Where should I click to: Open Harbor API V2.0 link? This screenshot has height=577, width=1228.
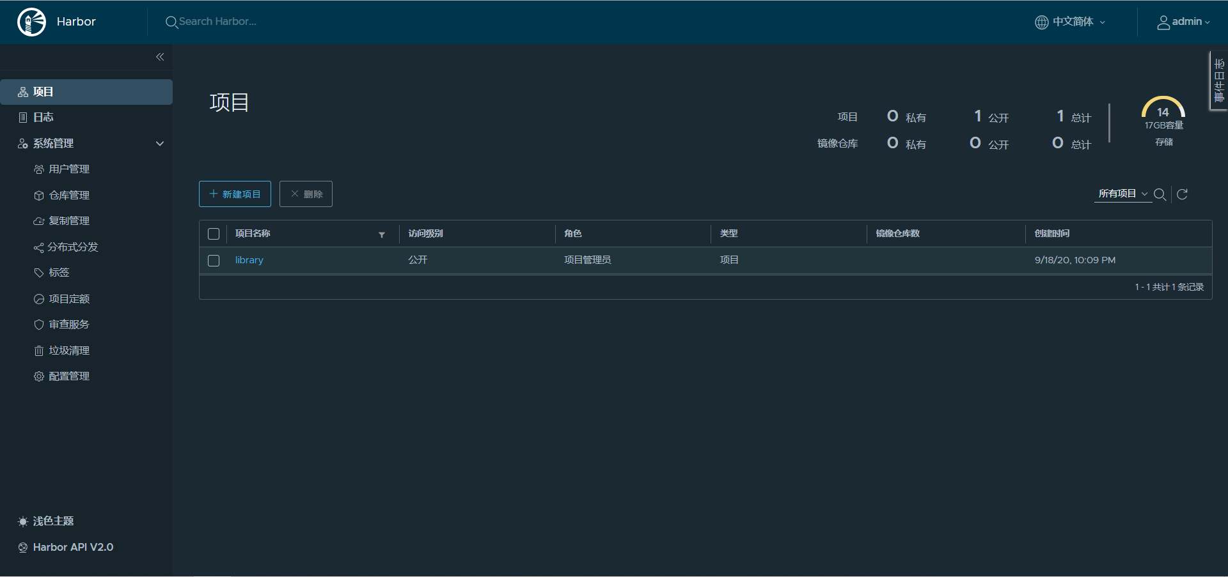(x=73, y=548)
